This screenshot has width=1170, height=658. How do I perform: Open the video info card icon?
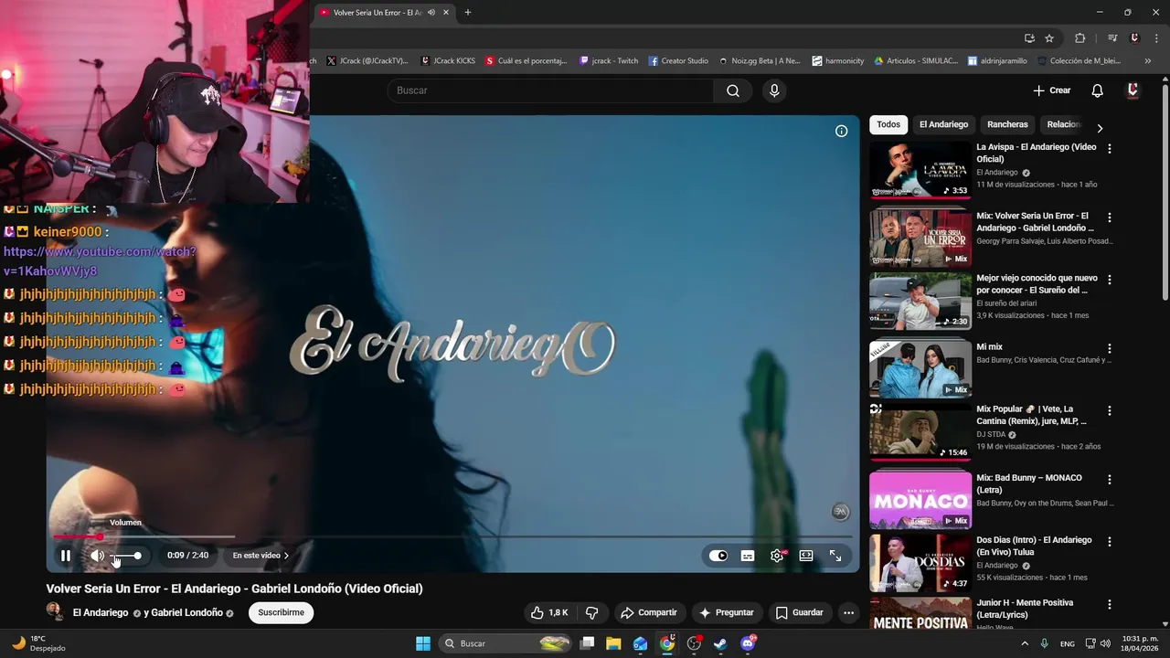click(x=842, y=131)
